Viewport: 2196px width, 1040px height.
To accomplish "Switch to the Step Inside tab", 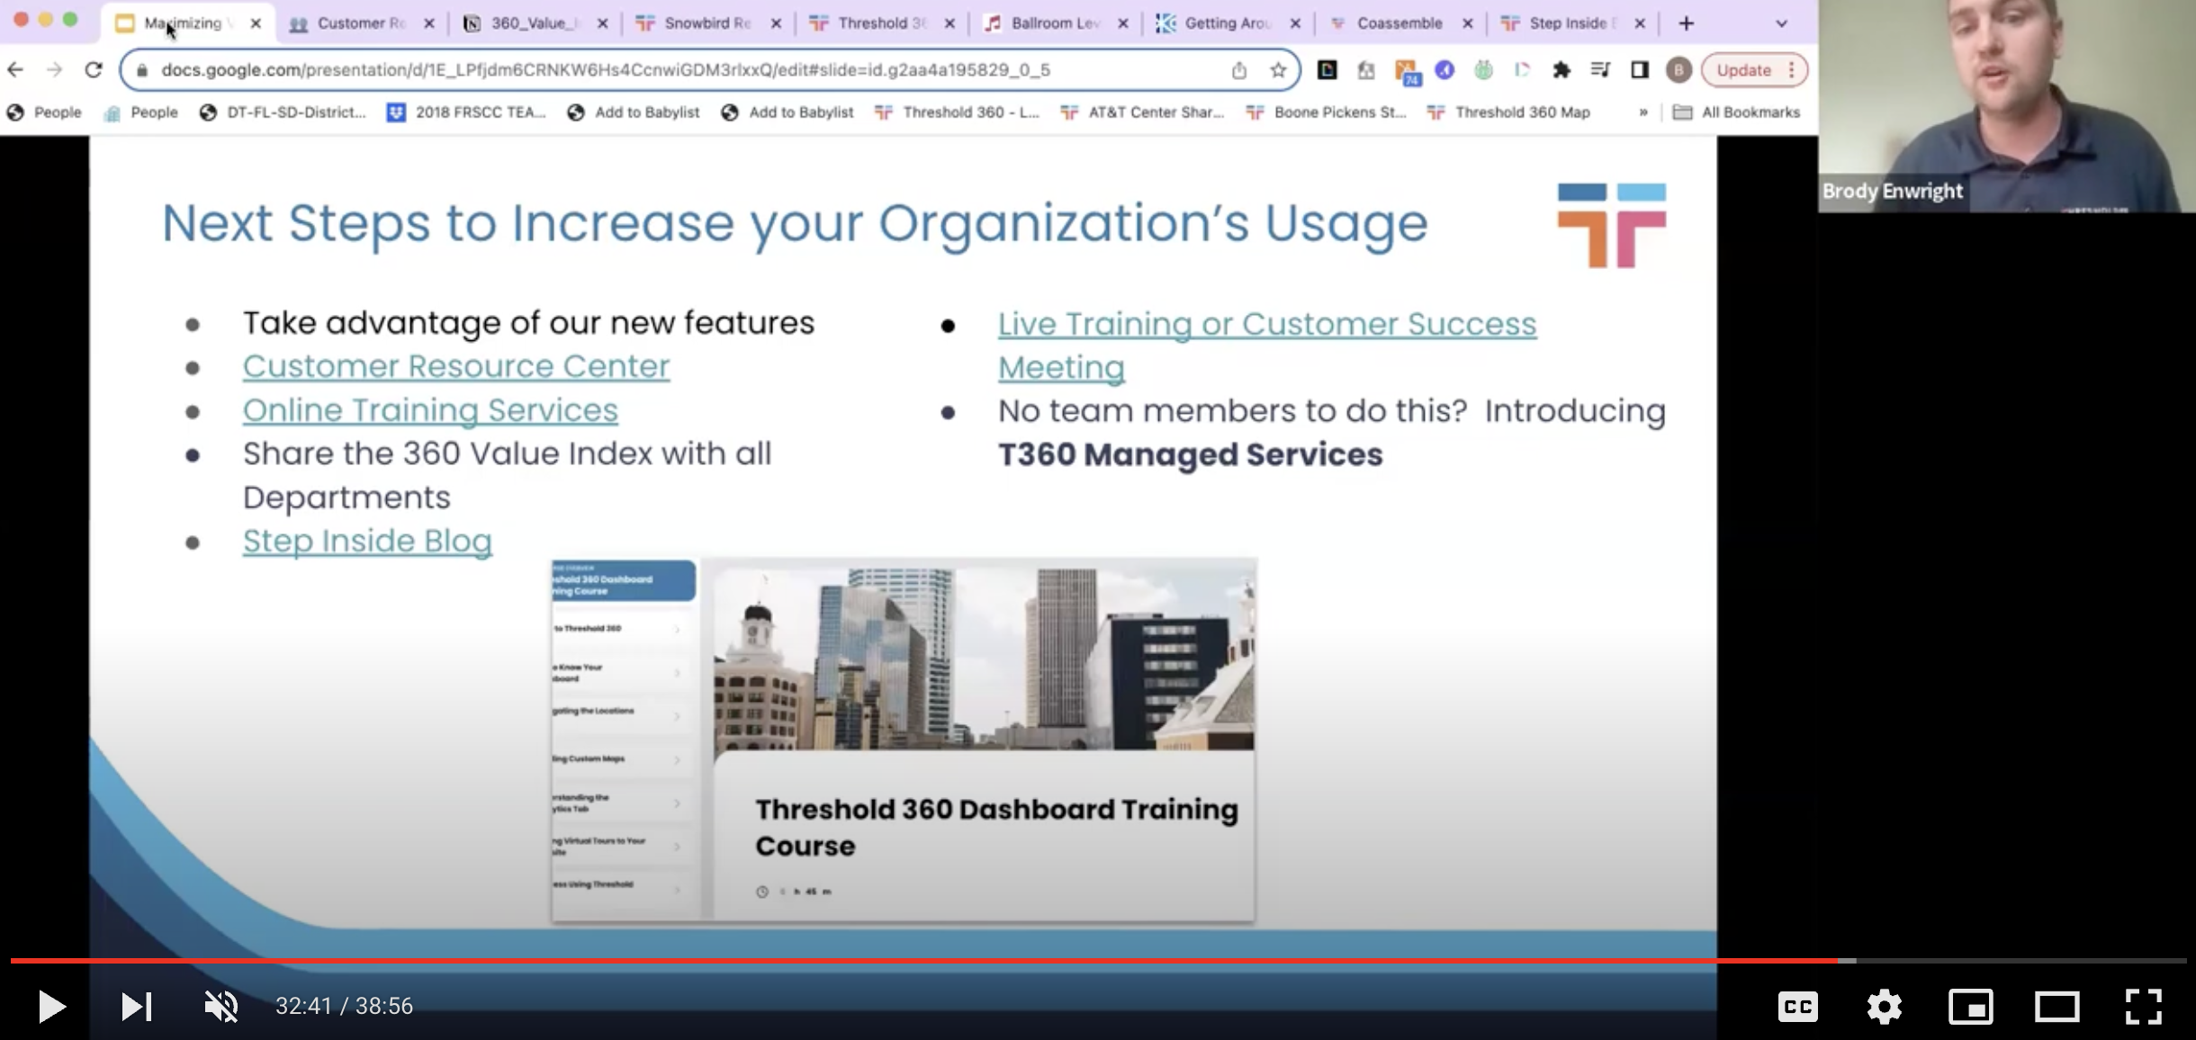I will coord(1571,23).
